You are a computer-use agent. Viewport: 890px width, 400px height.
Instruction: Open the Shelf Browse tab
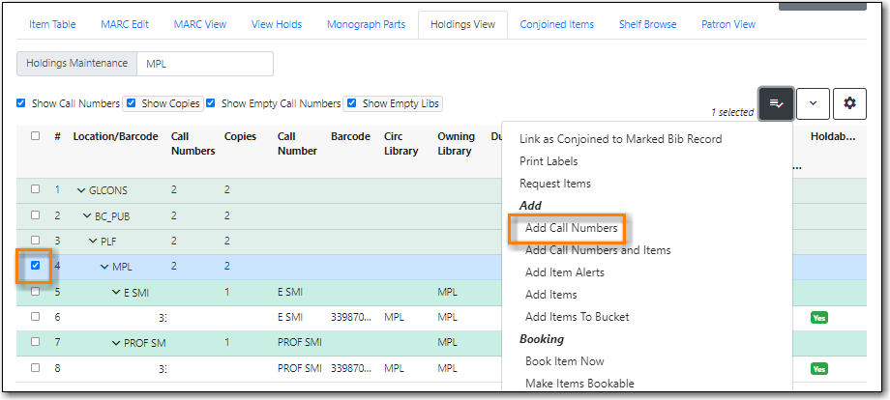click(647, 24)
